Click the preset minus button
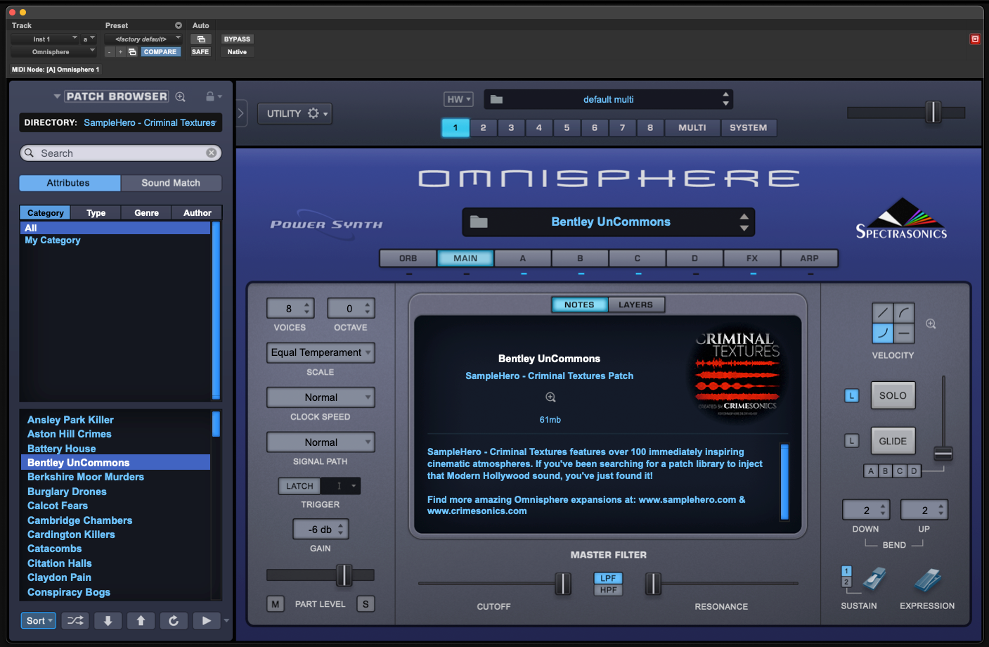 [110, 52]
